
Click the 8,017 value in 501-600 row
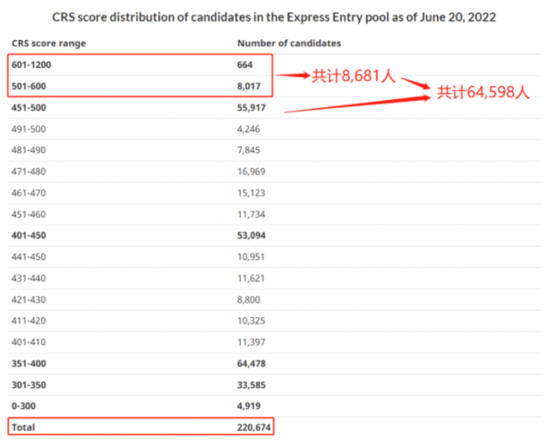[249, 86]
